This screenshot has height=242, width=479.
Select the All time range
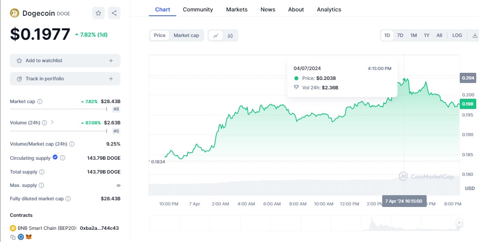[x=439, y=35]
